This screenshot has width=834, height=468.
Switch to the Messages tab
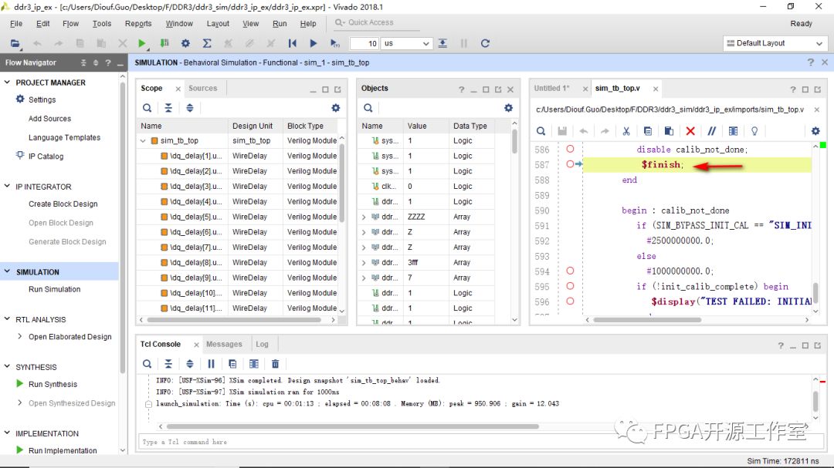(x=224, y=345)
